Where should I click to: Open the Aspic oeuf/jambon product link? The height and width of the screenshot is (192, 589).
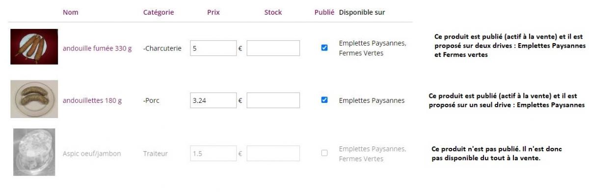[92, 154]
